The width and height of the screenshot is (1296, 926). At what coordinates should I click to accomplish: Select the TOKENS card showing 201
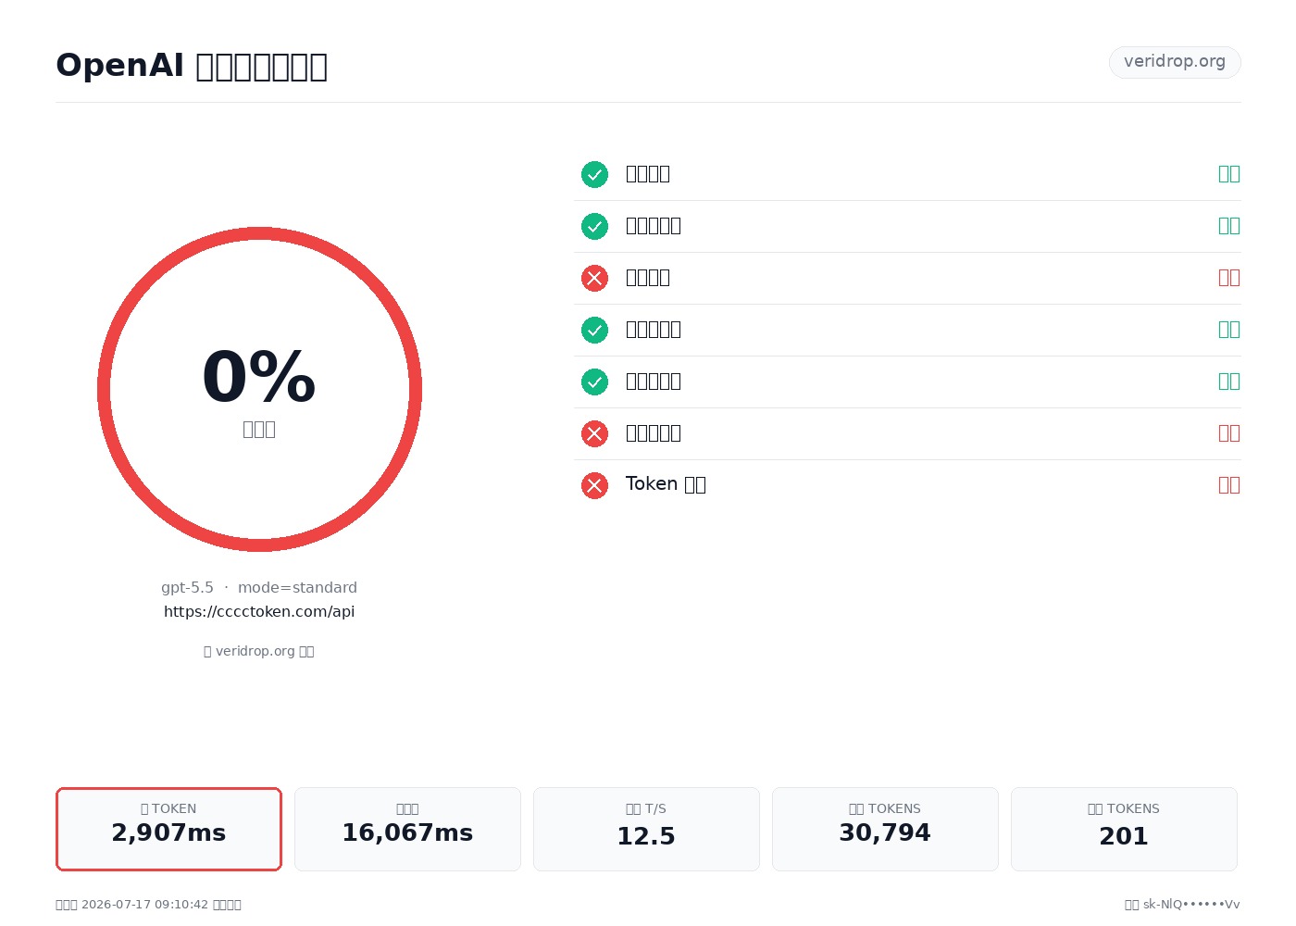(1124, 829)
